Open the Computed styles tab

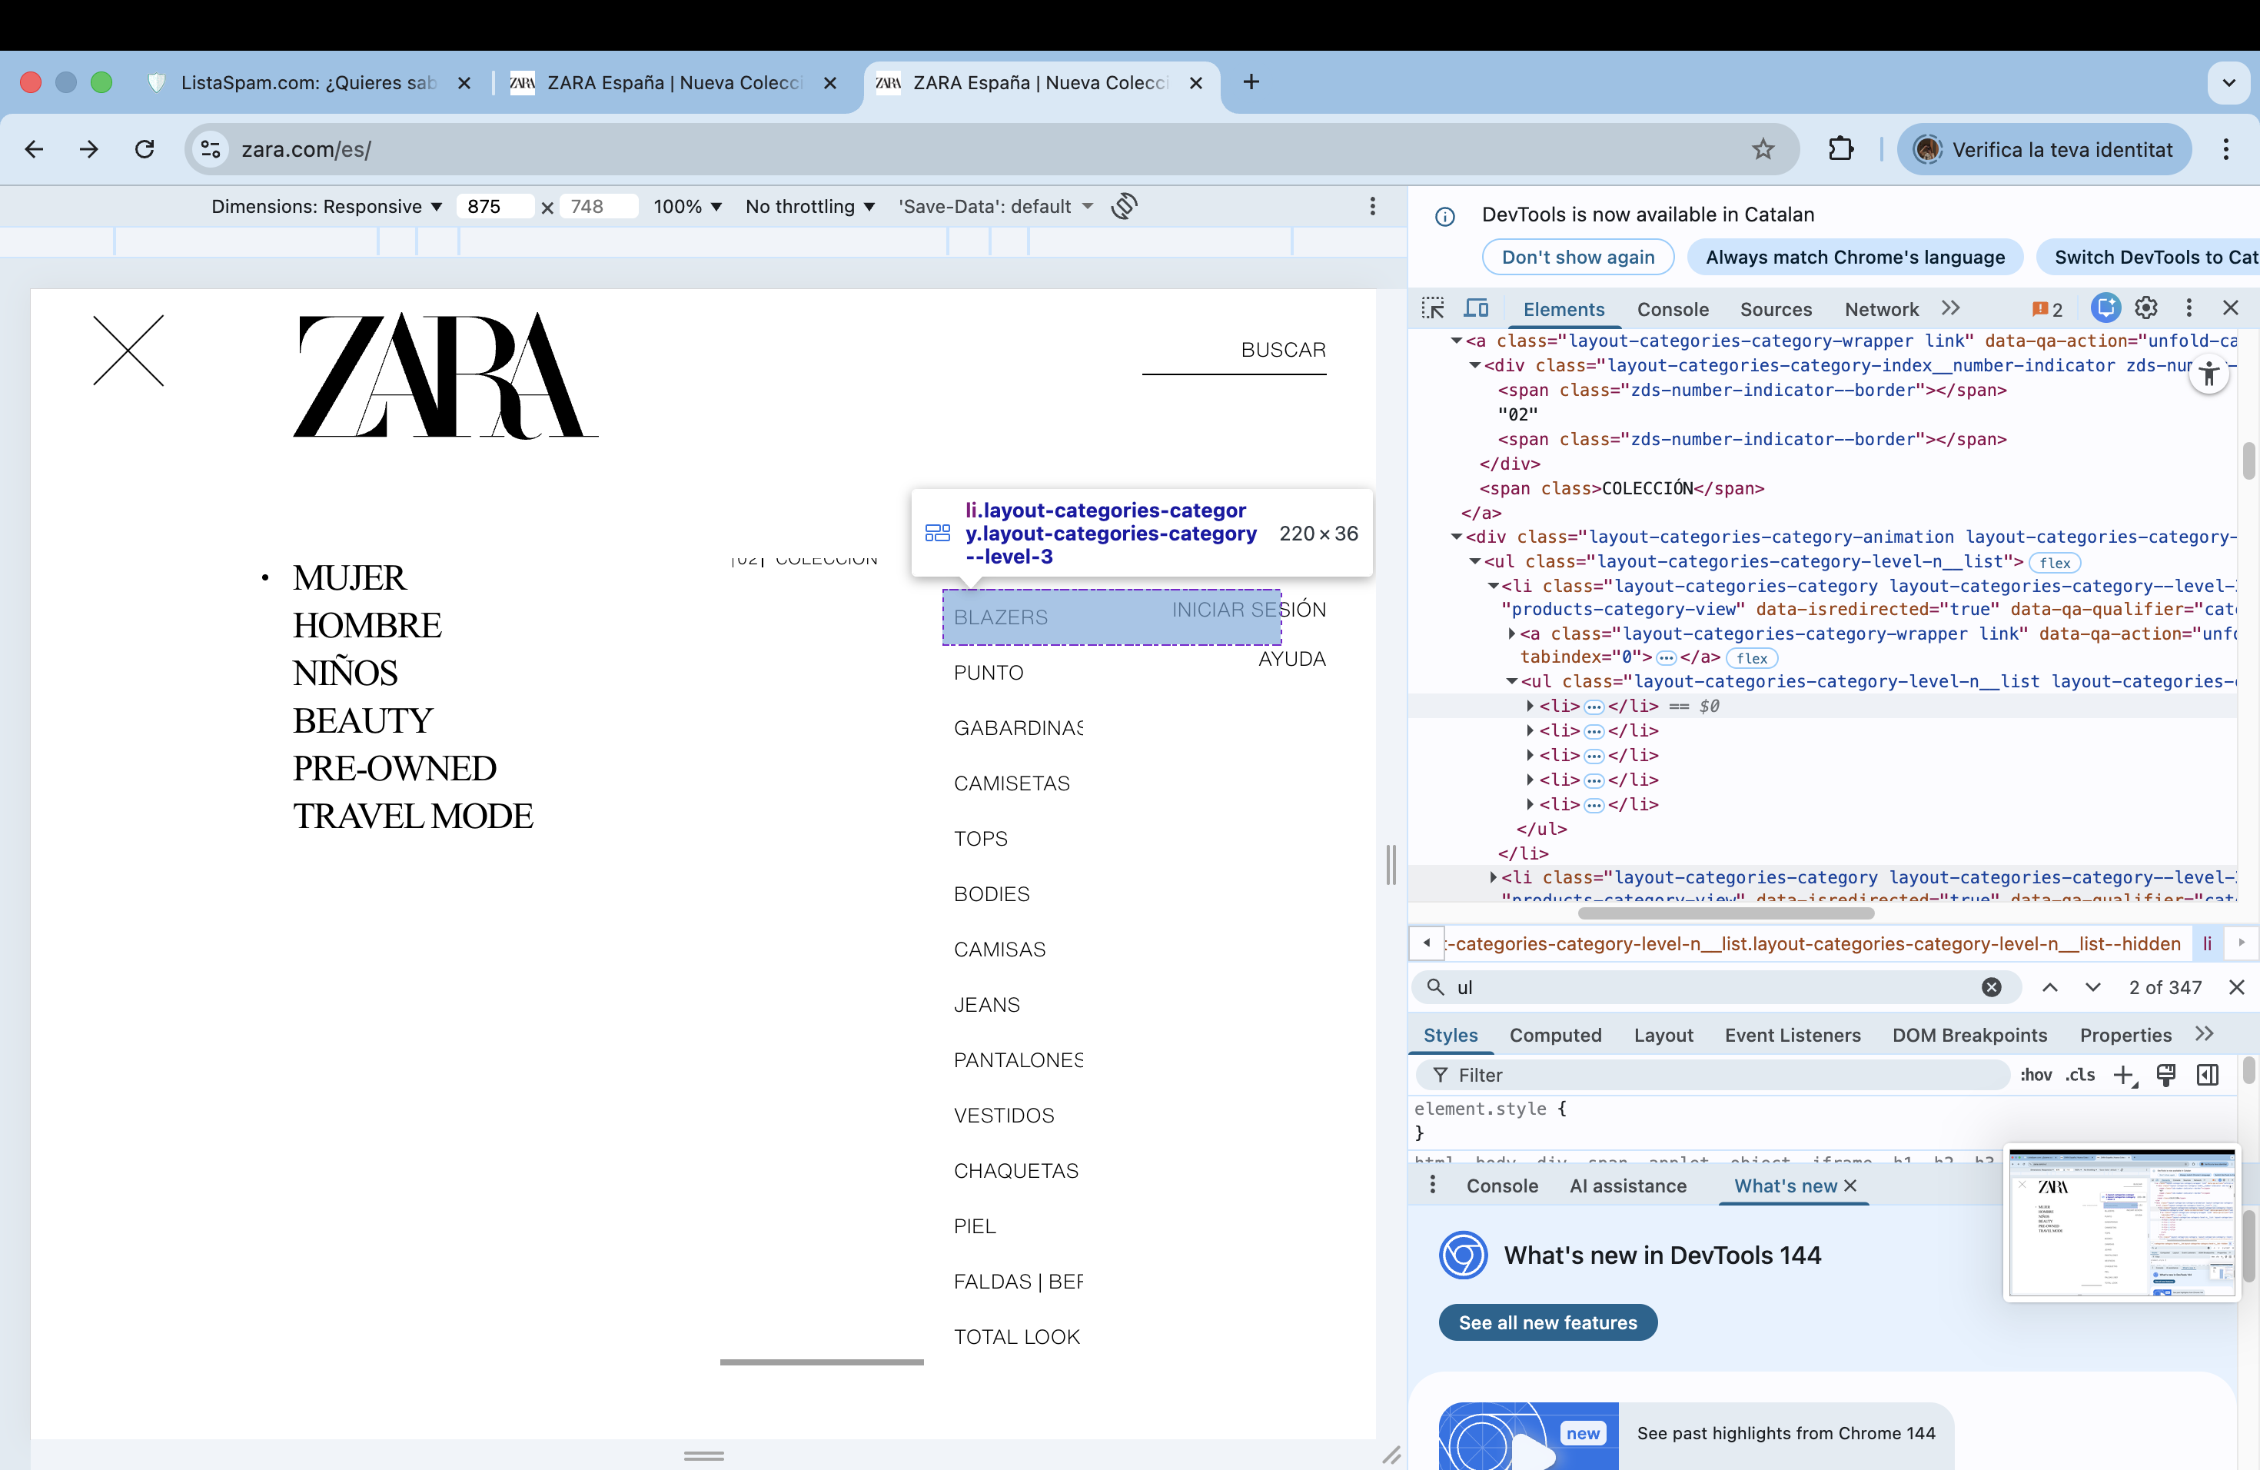(1554, 1035)
